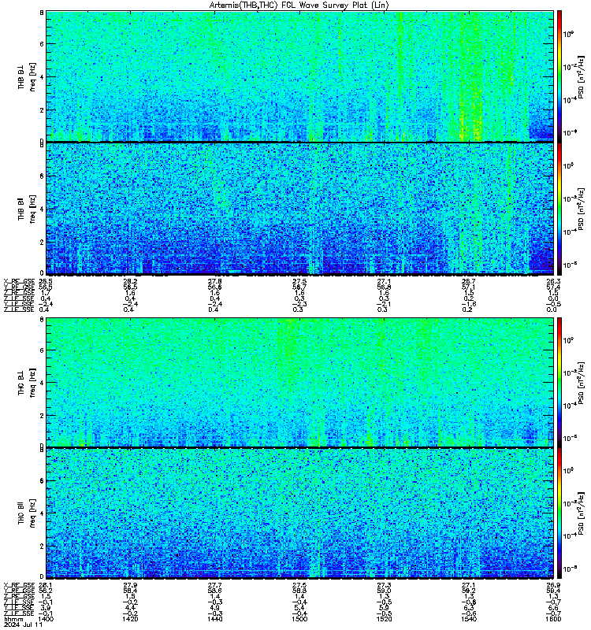This screenshot has height=630, width=591.
Task: Click the 'X_RE_GSE' row label below THC panels
Action: pyautogui.click(x=19, y=585)
